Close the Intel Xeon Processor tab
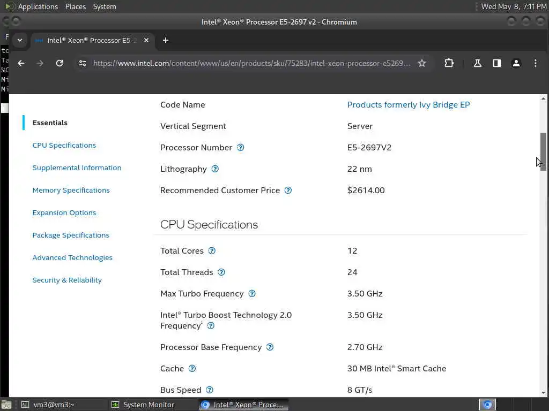 (x=146, y=41)
